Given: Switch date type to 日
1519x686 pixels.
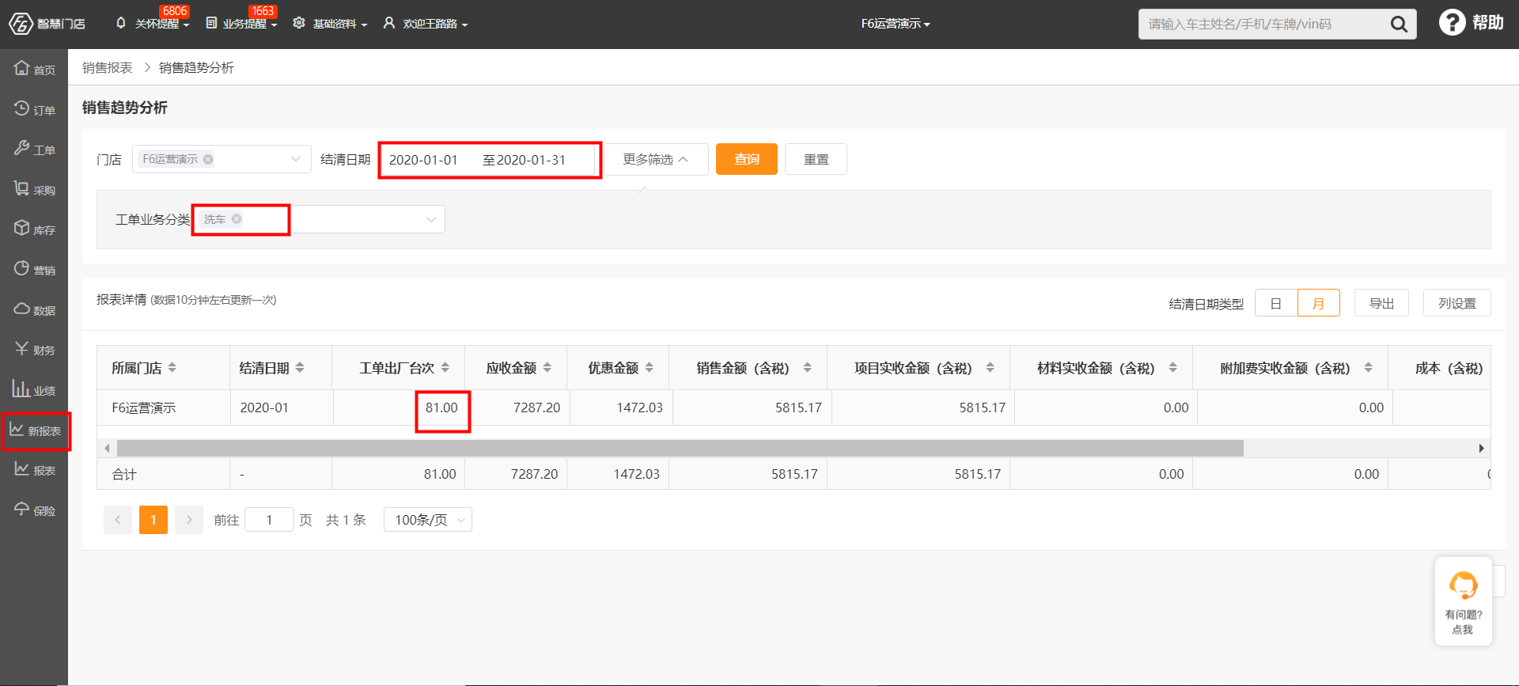Looking at the screenshot, I should [x=1276, y=303].
